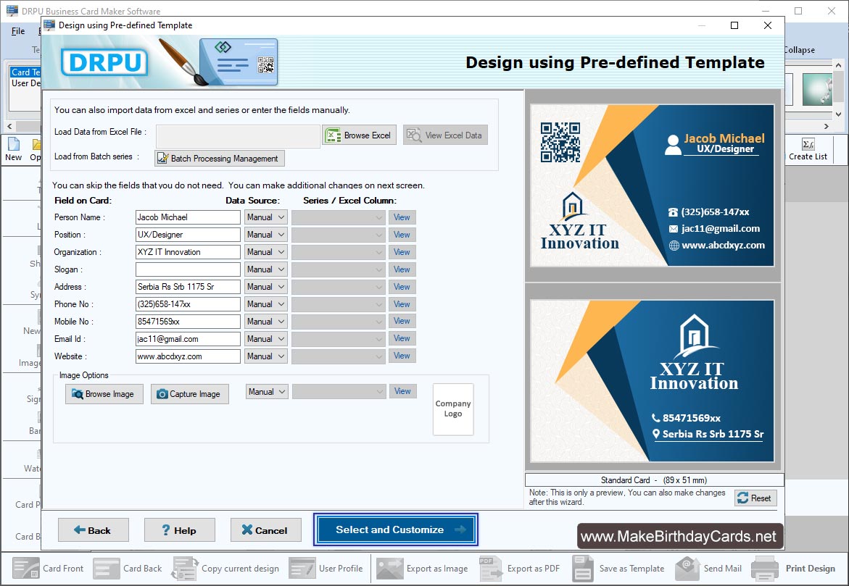Select User Defined item in main window list
The image size is (849, 586).
click(25, 83)
